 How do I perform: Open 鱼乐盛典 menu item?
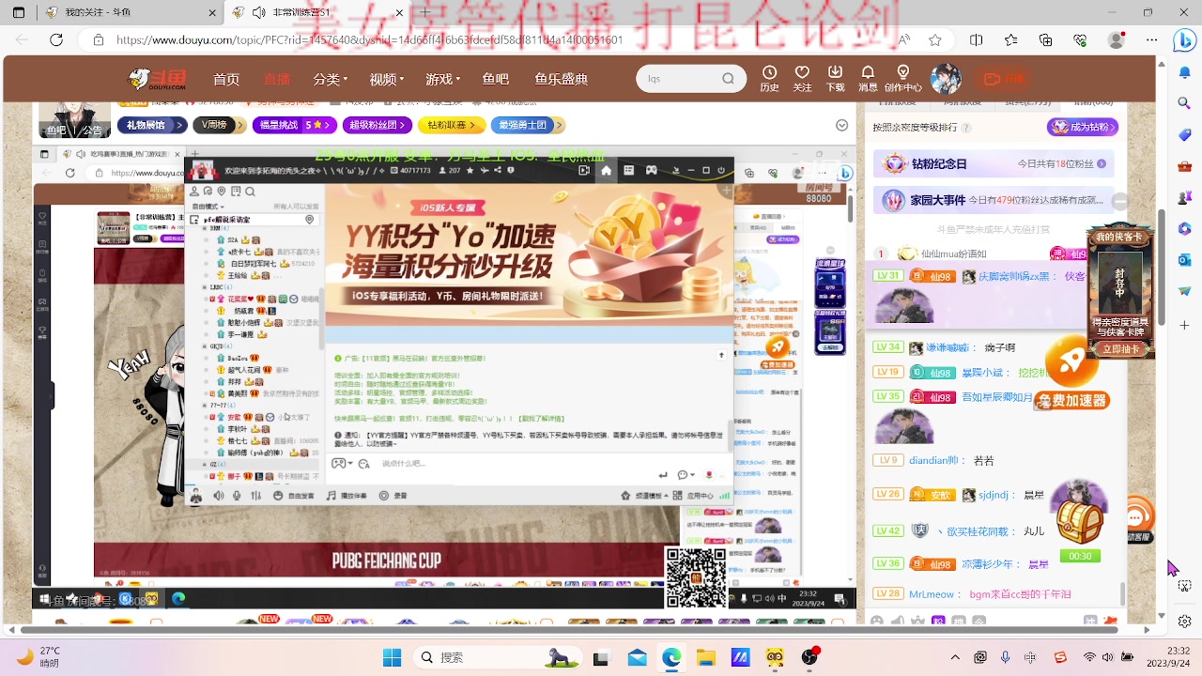tap(562, 79)
